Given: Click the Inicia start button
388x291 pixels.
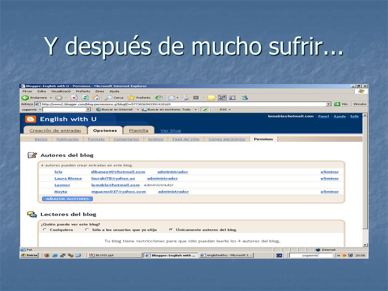Looking at the screenshot, I should click(30, 255).
